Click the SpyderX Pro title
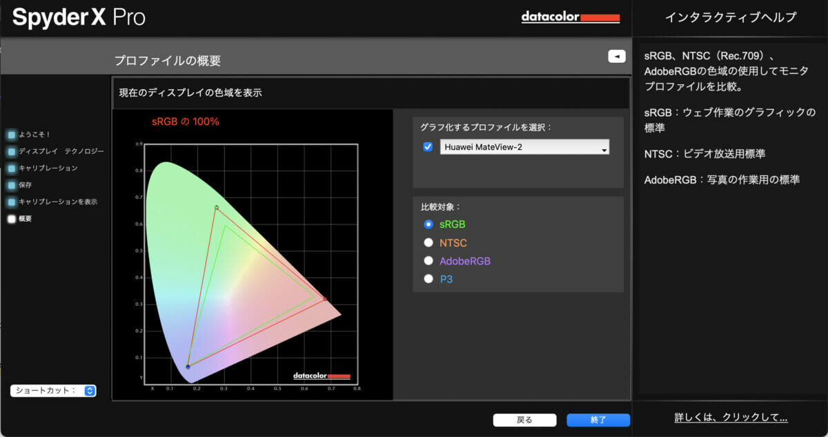This screenshot has width=828, height=437. coord(79,17)
